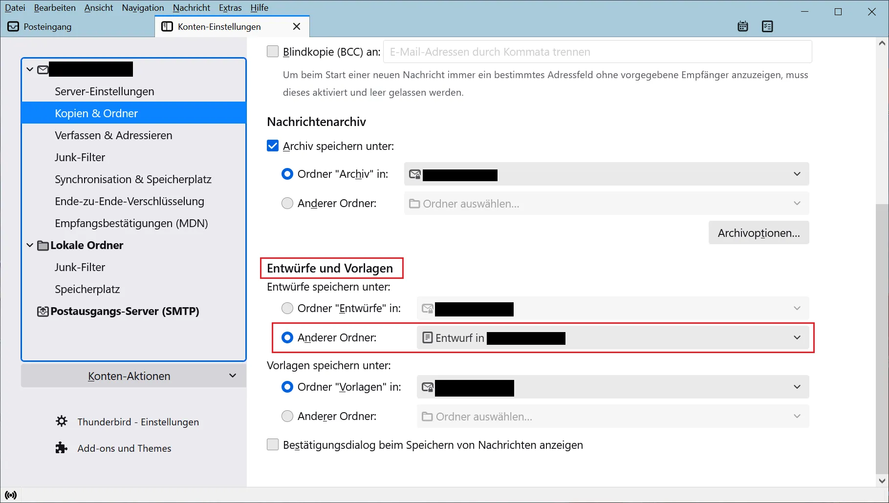Click the Archivoptionen... button
Screen dimensions: 889x503
759,232
